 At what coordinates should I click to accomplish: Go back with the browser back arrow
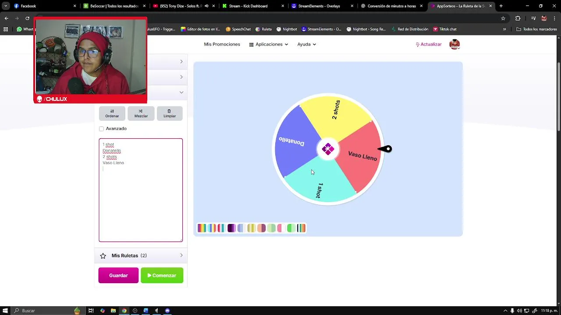(6, 18)
